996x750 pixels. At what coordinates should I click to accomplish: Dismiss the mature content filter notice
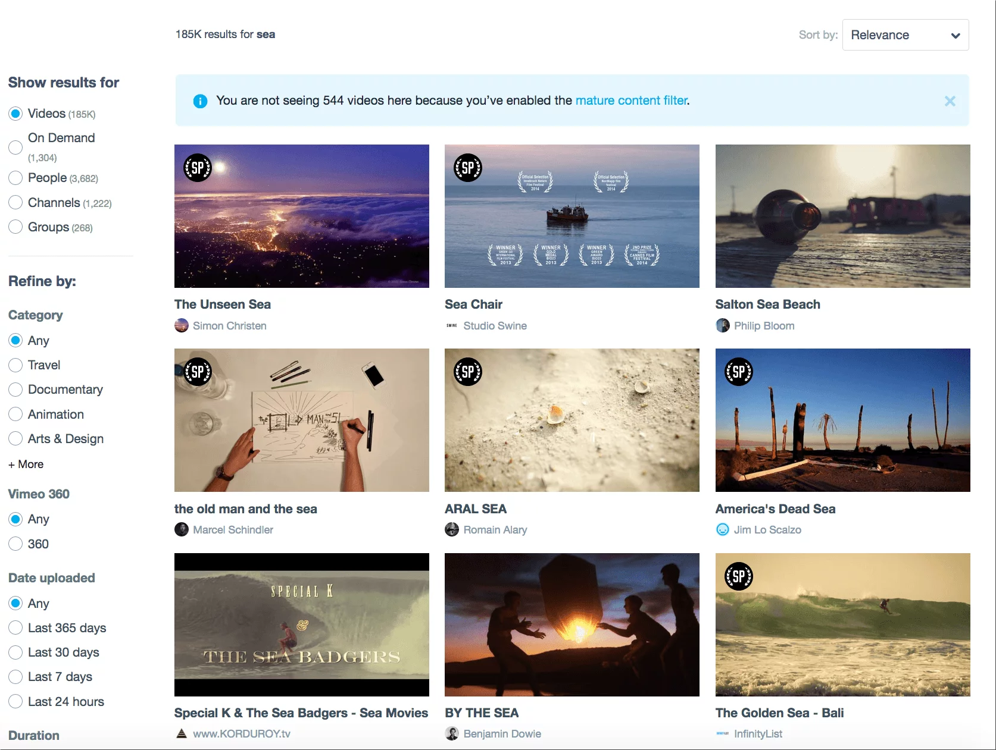coord(950,101)
